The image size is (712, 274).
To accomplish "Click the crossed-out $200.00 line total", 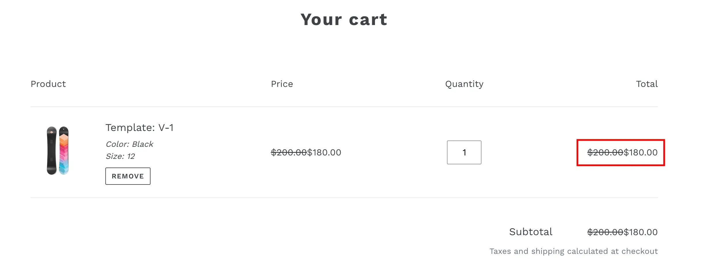I will click(x=605, y=153).
